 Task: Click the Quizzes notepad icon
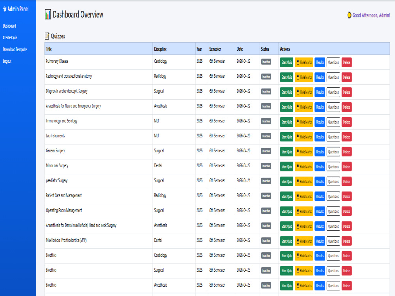pos(47,36)
